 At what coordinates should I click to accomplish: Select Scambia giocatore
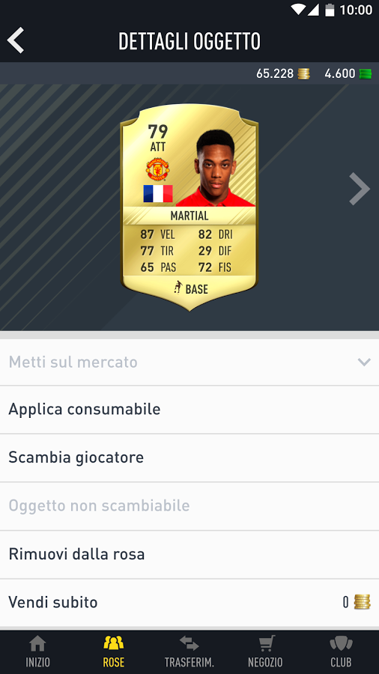[189, 458]
